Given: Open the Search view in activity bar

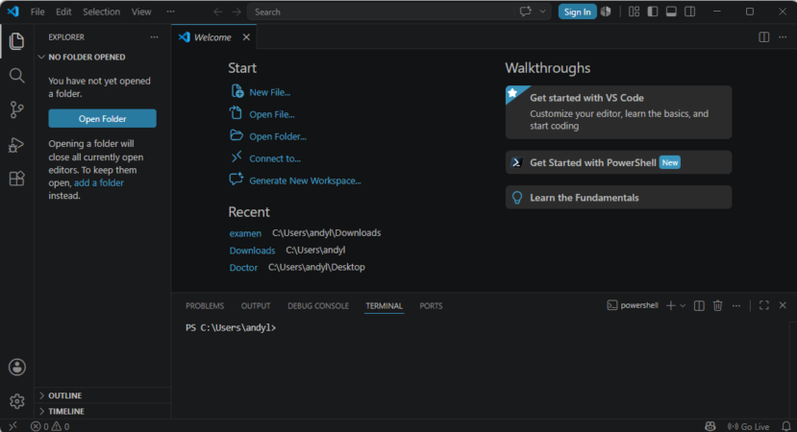Looking at the screenshot, I should (x=16, y=76).
